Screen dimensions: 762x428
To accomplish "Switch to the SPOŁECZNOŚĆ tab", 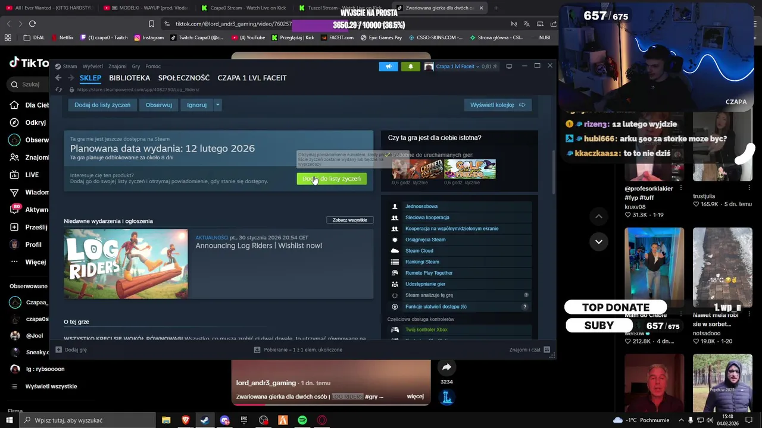I will (184, 78).
